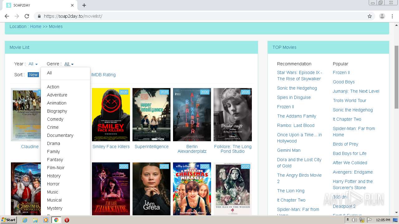Open Folklore: The Long Pond Studio link

click(233, 149)
